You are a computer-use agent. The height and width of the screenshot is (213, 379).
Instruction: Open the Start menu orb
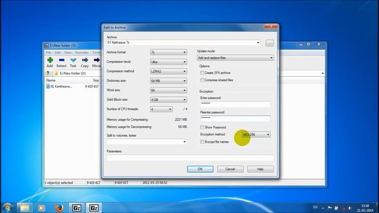point(7,208)
